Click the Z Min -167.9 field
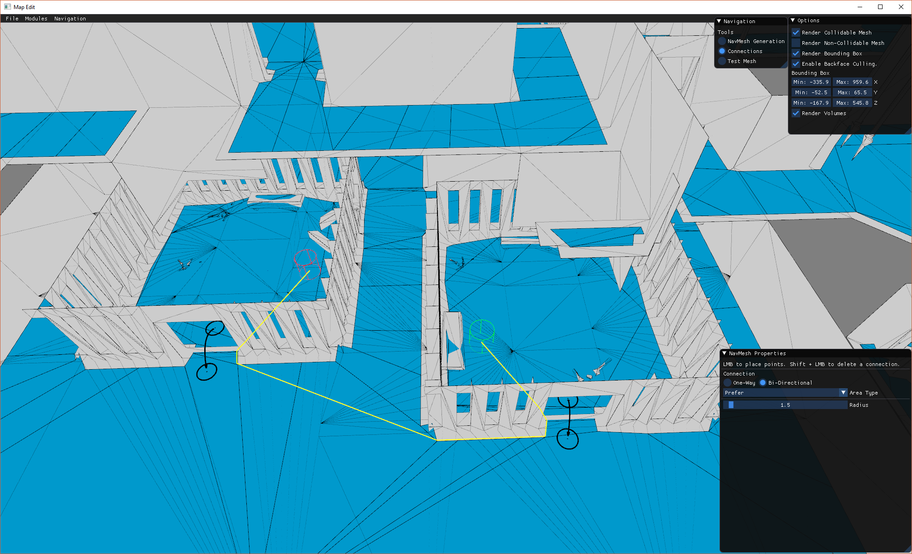The width and height of the screenshot is (912, 554). point(811,103)
